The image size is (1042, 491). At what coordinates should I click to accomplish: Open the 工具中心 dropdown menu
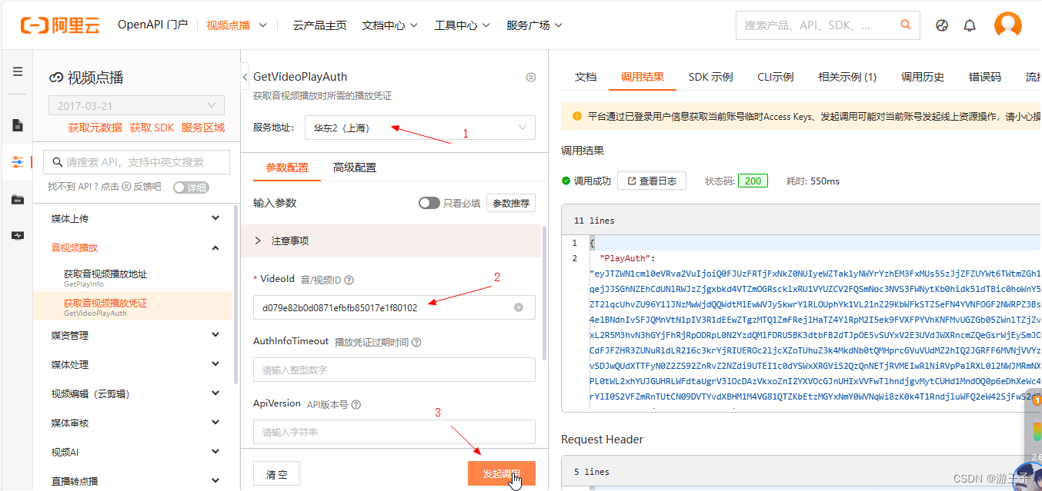pos(462,25)
